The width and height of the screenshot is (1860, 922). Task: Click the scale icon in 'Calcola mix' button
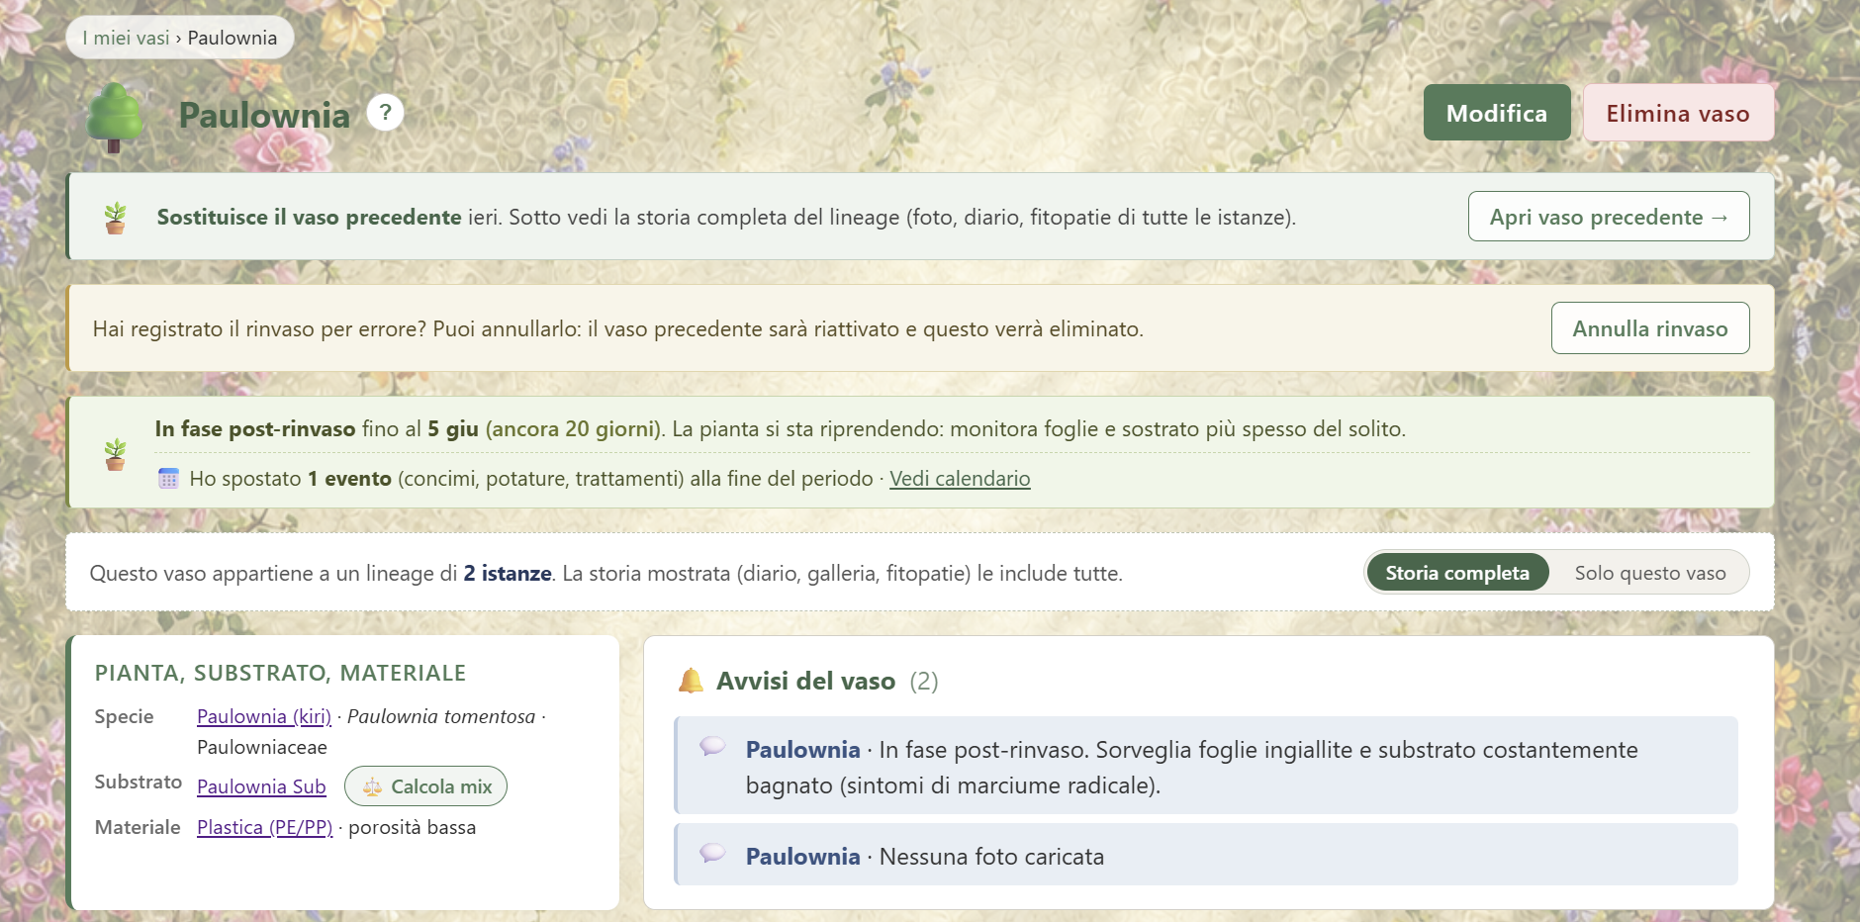tap(372, 786)
